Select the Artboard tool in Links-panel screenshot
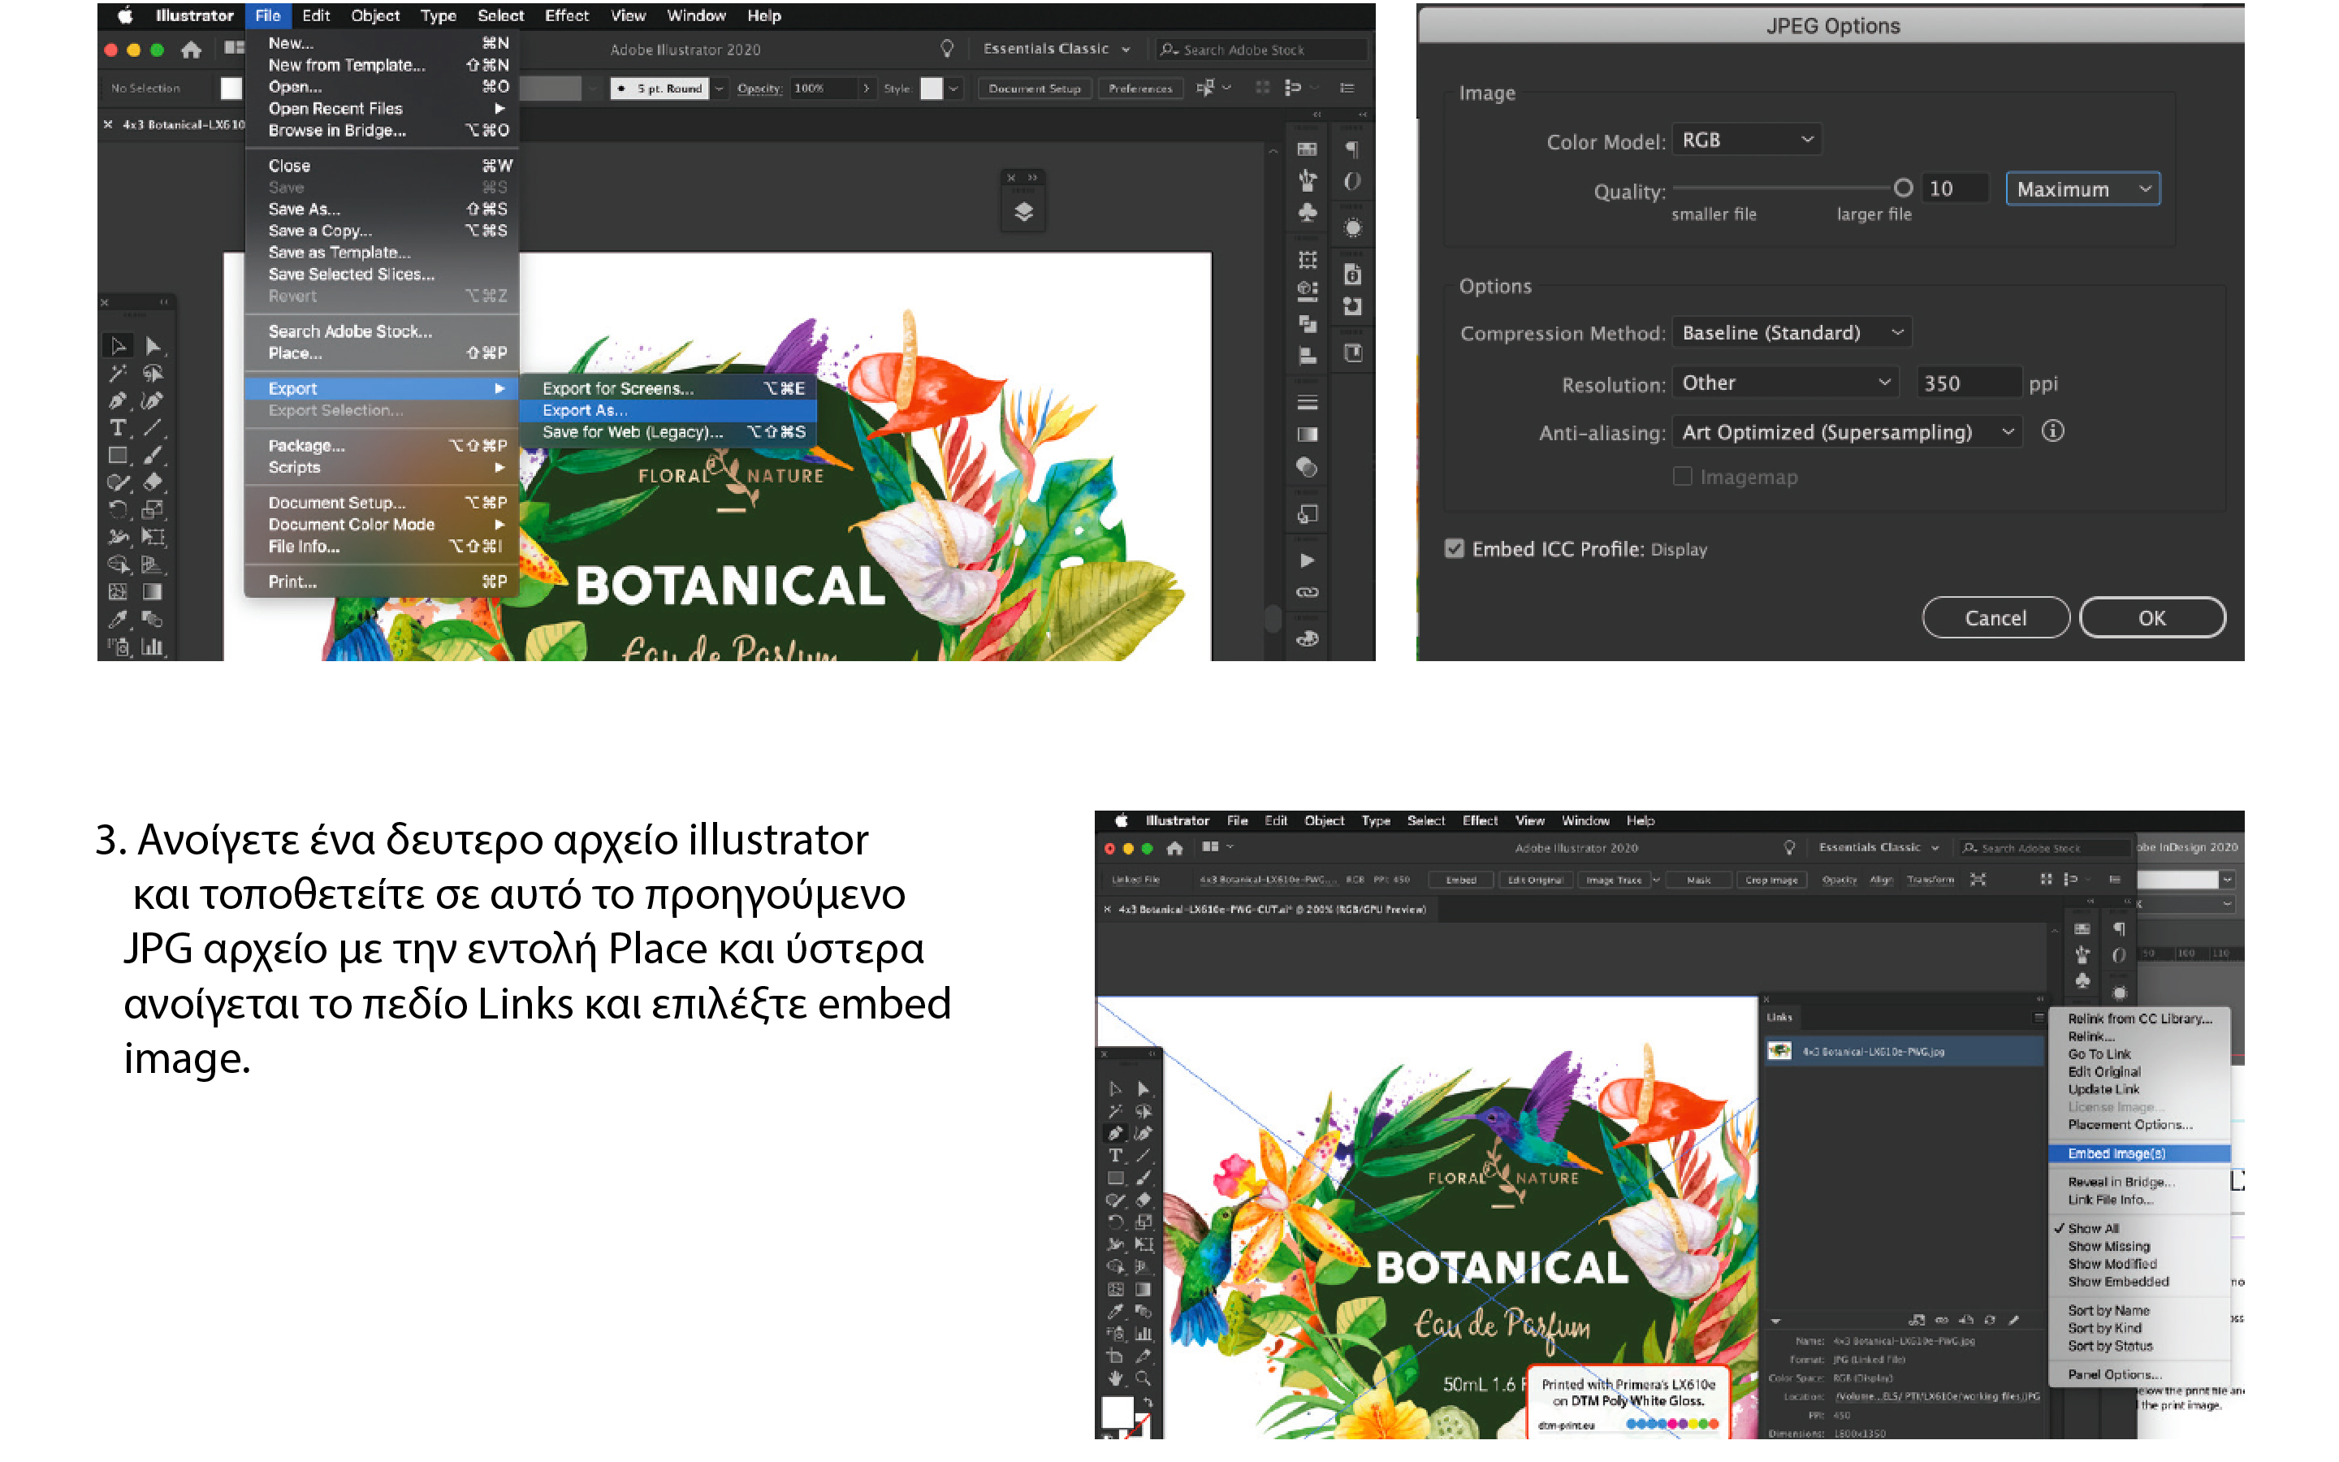The height and width of the screenshot is (1462, 2339). coord(1114,1356)
